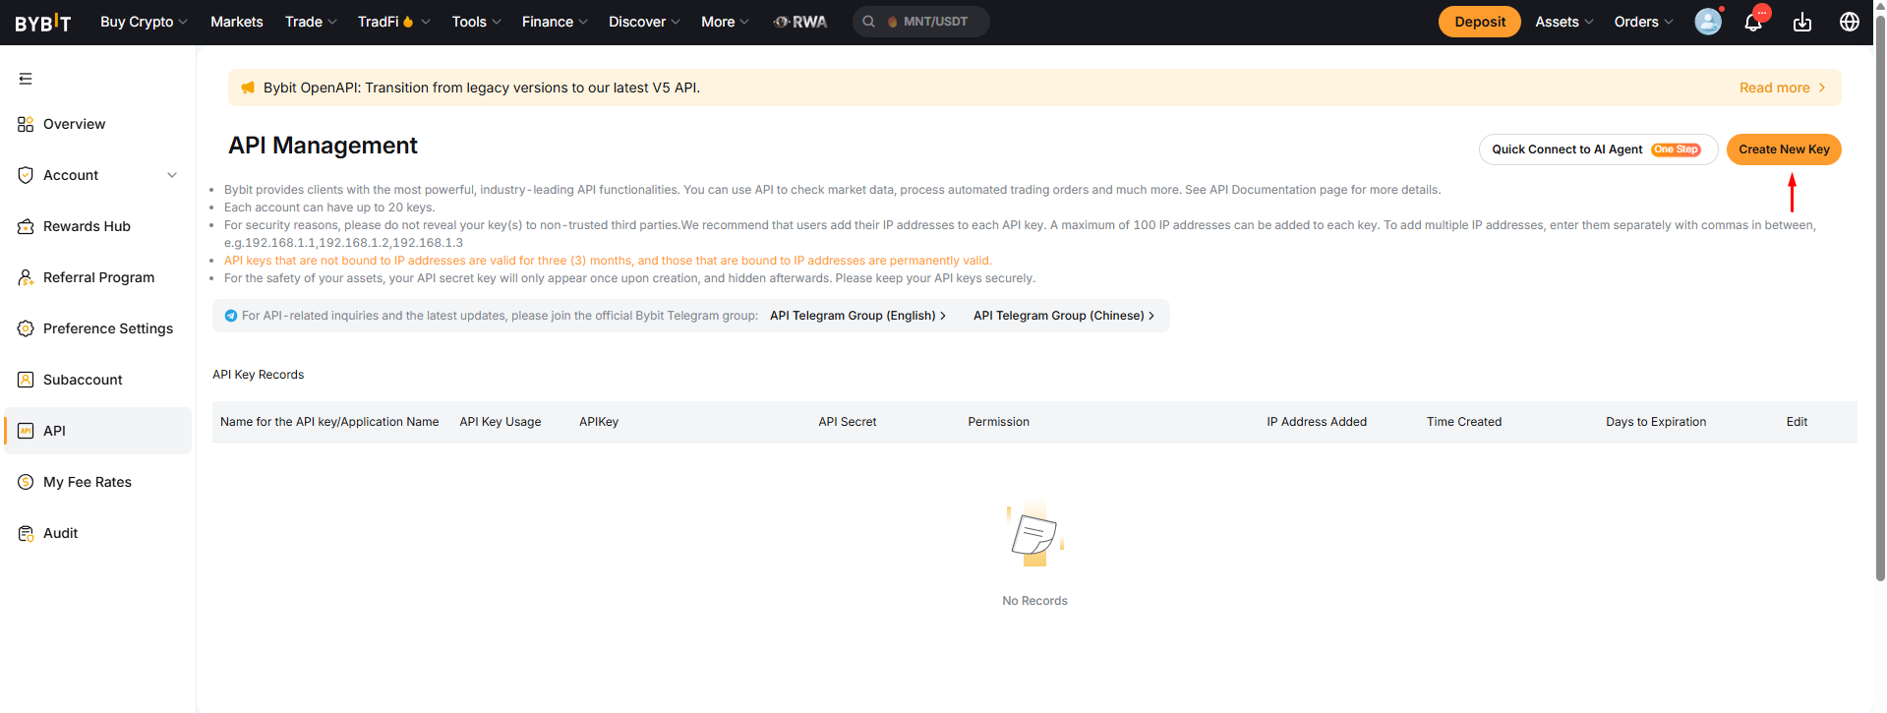Open API Telegram Group (English) link
This screenshot has height=713, width=1887.
point(857,316)
